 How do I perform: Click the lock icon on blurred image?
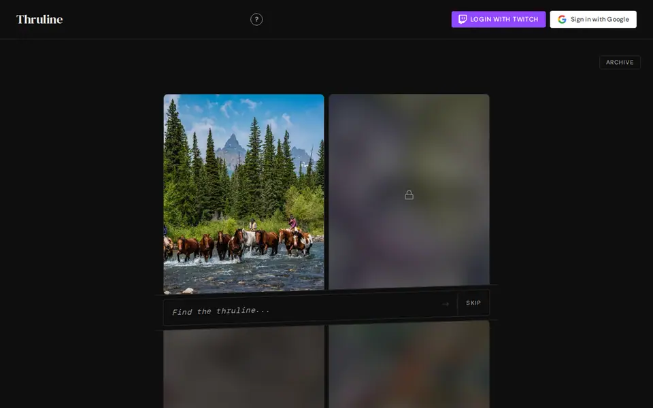click(x=409, y=195)
